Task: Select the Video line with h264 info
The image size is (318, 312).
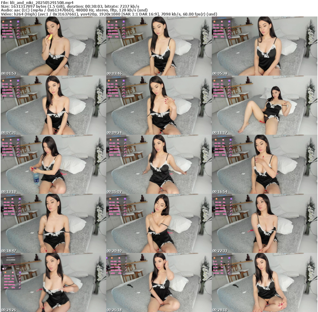Action: tap(109, 14)
